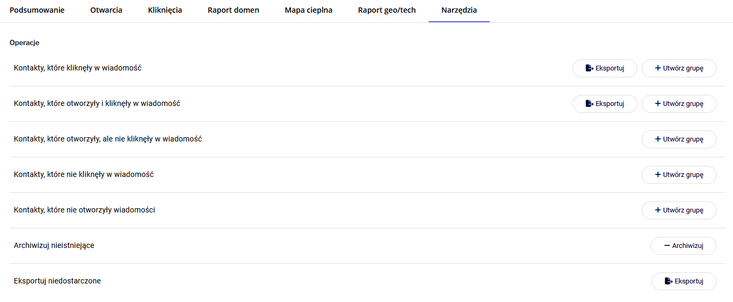This screenshot has width=733, height=302.
Task: Click plus icon in 'kliknęły w wiadomość' row
Action: [x=658, y=68]
